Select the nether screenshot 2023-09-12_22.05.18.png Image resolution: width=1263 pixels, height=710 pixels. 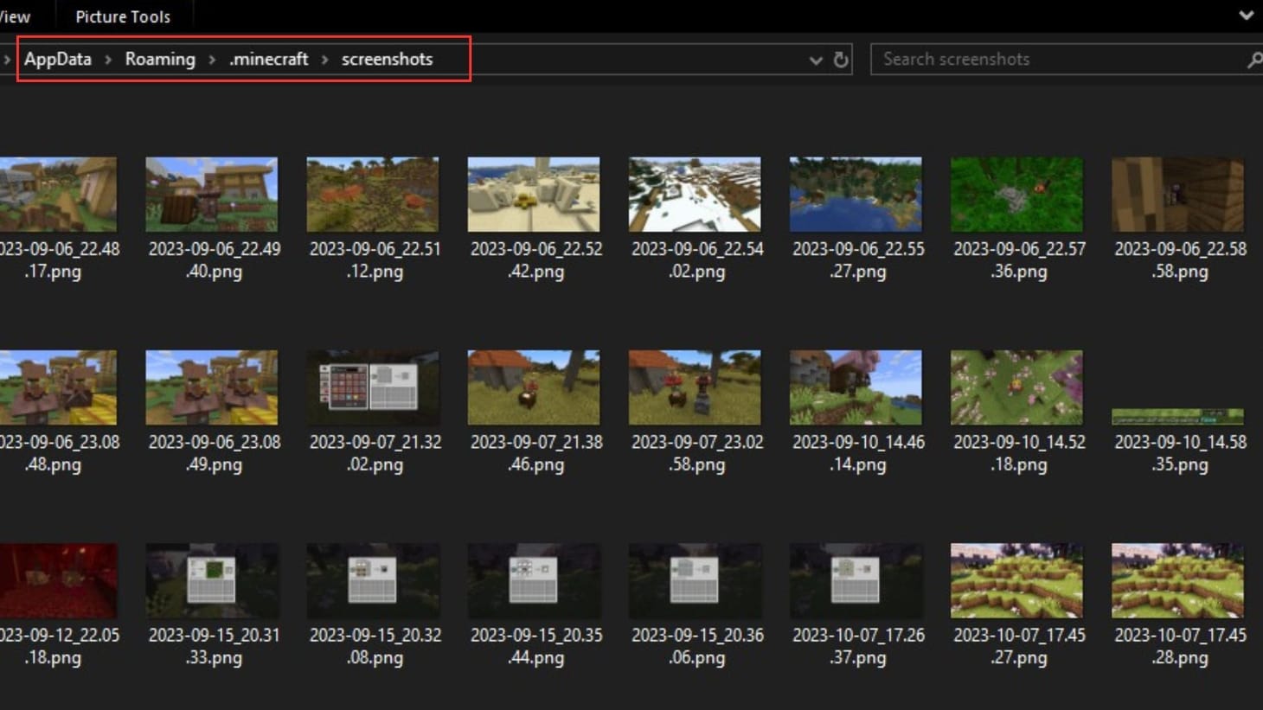(58, 579)
